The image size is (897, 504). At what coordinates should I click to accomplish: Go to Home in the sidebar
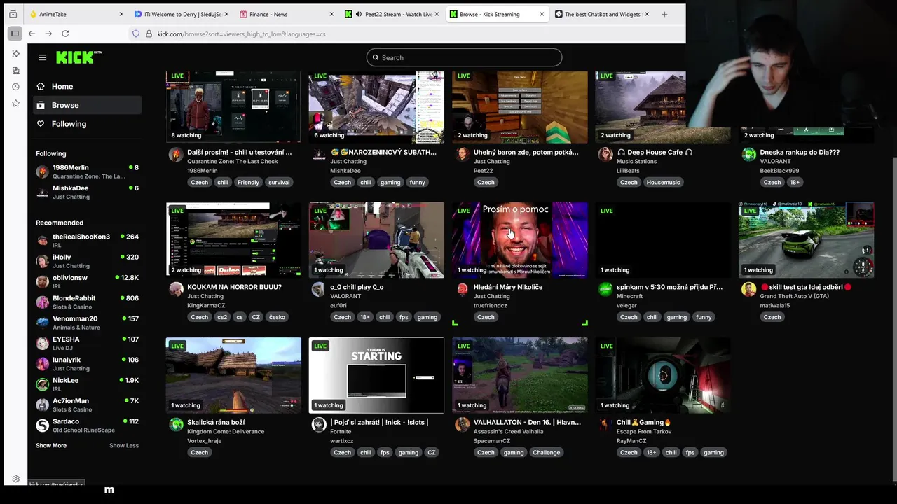pyautogui.click(x=87, y=86)
